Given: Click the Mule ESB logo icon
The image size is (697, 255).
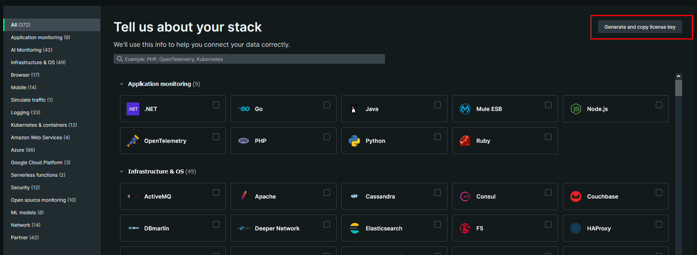Looking at the screenshot, I should click(x=465, y=109).
